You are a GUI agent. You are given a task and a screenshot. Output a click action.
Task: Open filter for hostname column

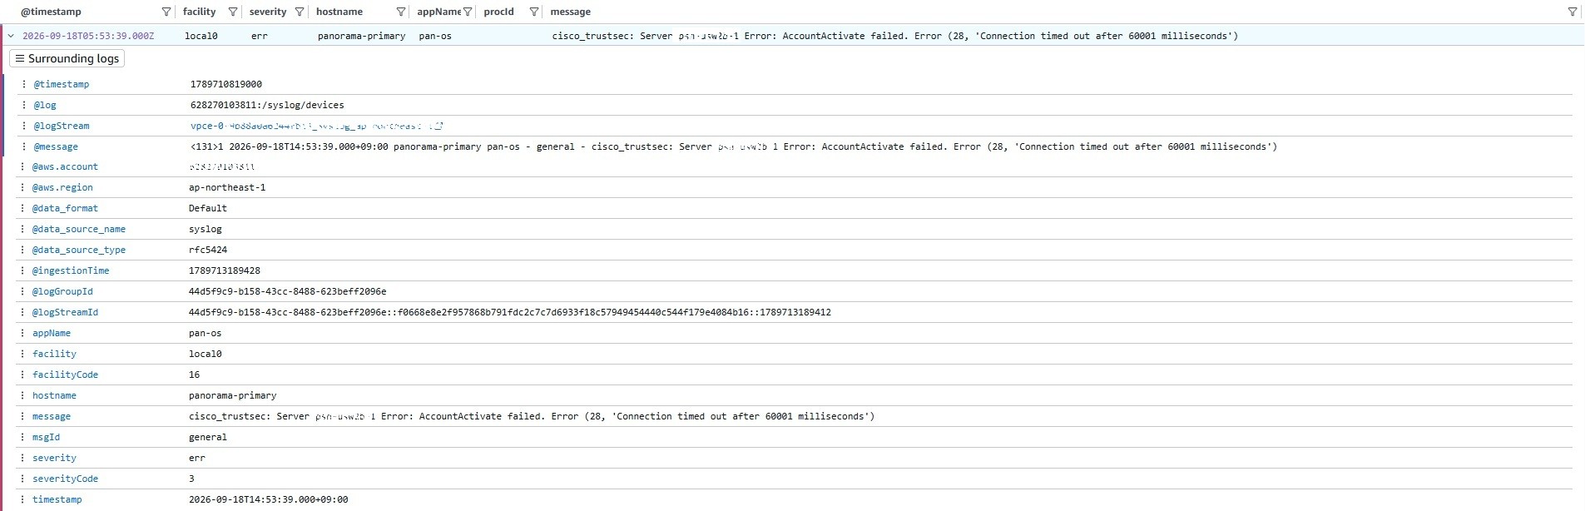coord(401,12)
